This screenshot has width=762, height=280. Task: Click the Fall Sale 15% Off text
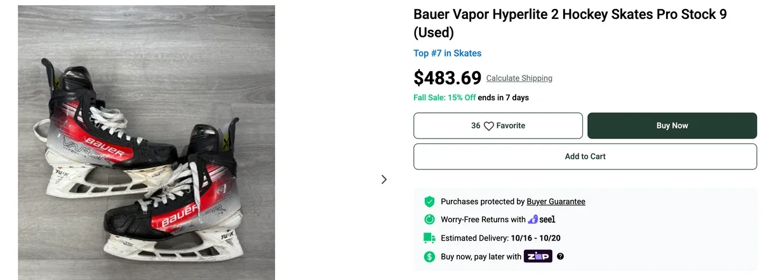click(444, 98)
